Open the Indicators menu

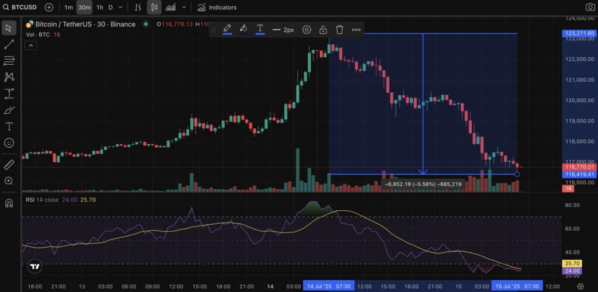[217, 7]
